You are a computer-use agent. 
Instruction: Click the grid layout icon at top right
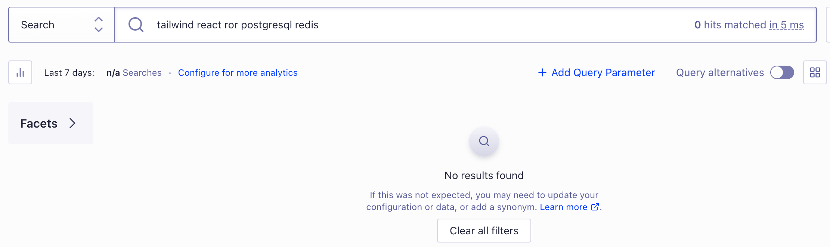(815, 72)
